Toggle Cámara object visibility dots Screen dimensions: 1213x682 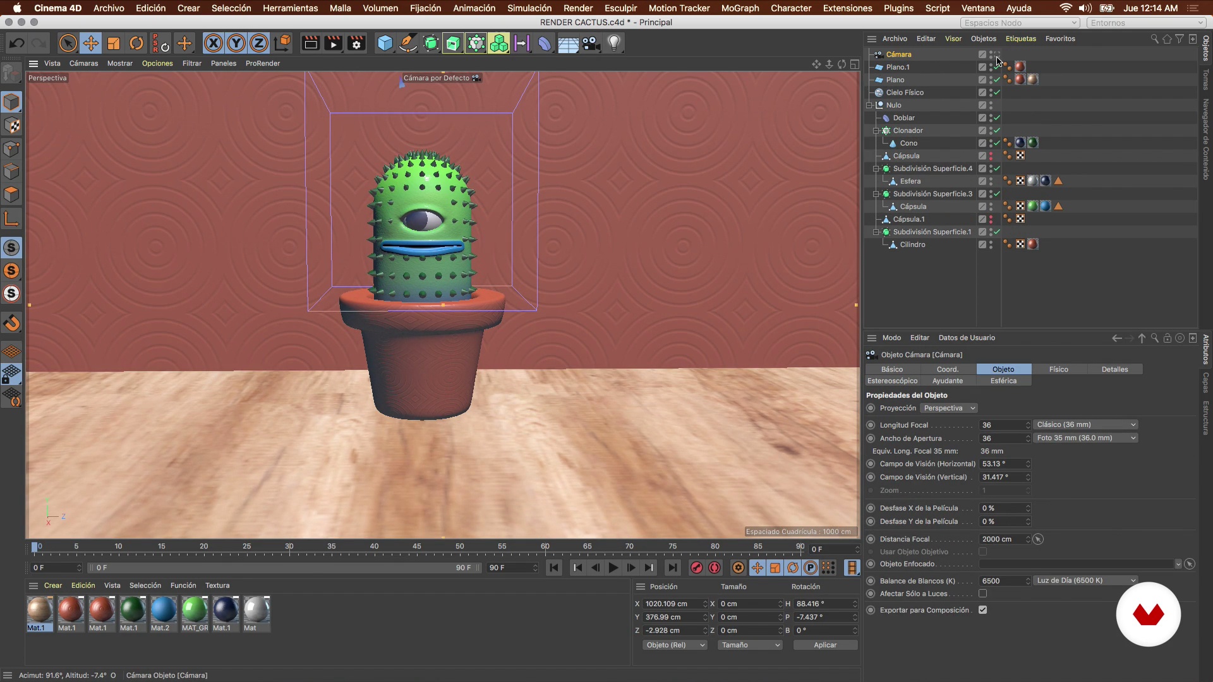(x=991, y=55)
